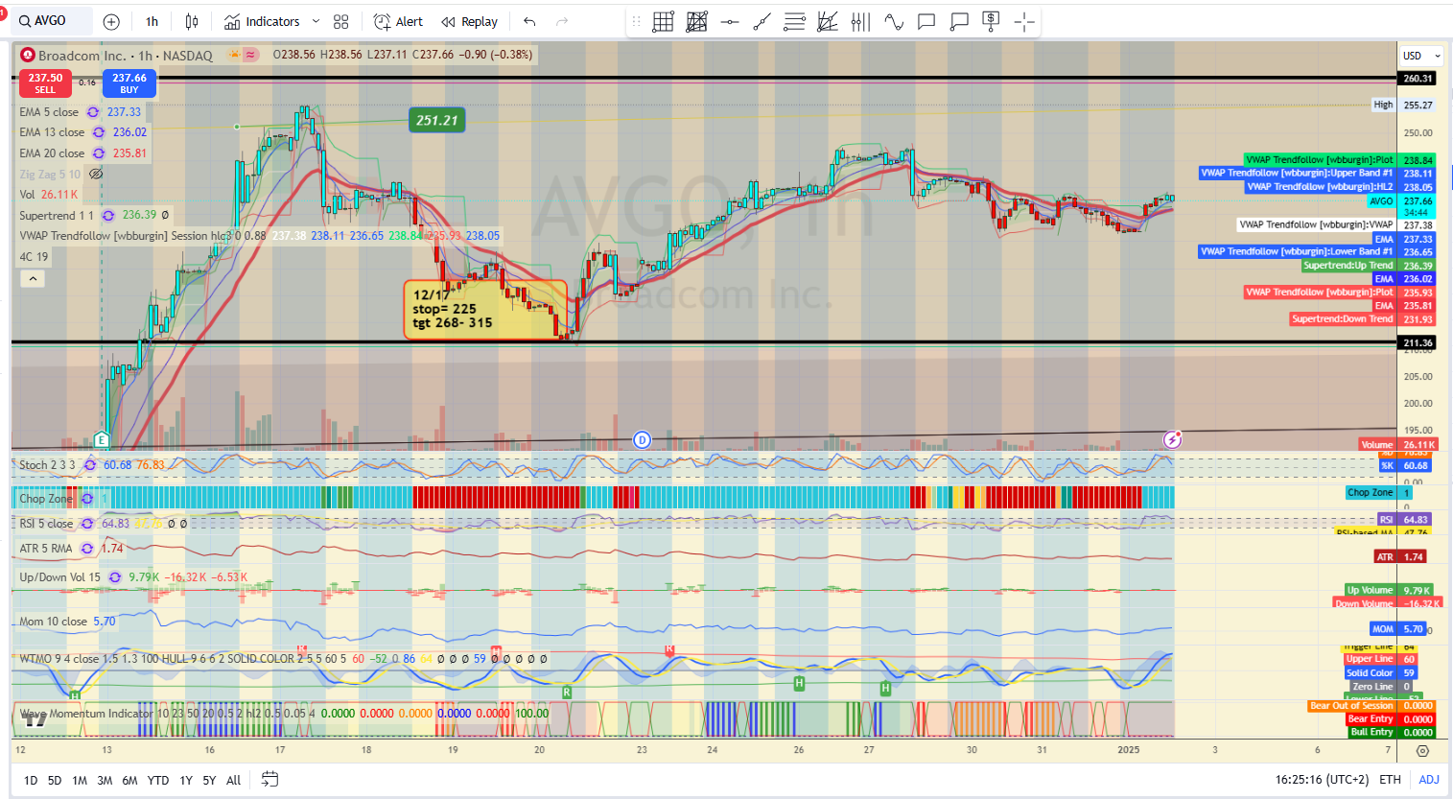Select the trend line drawing tool
The width and height of the screenshot is (1453, 799).
point(762,21)
